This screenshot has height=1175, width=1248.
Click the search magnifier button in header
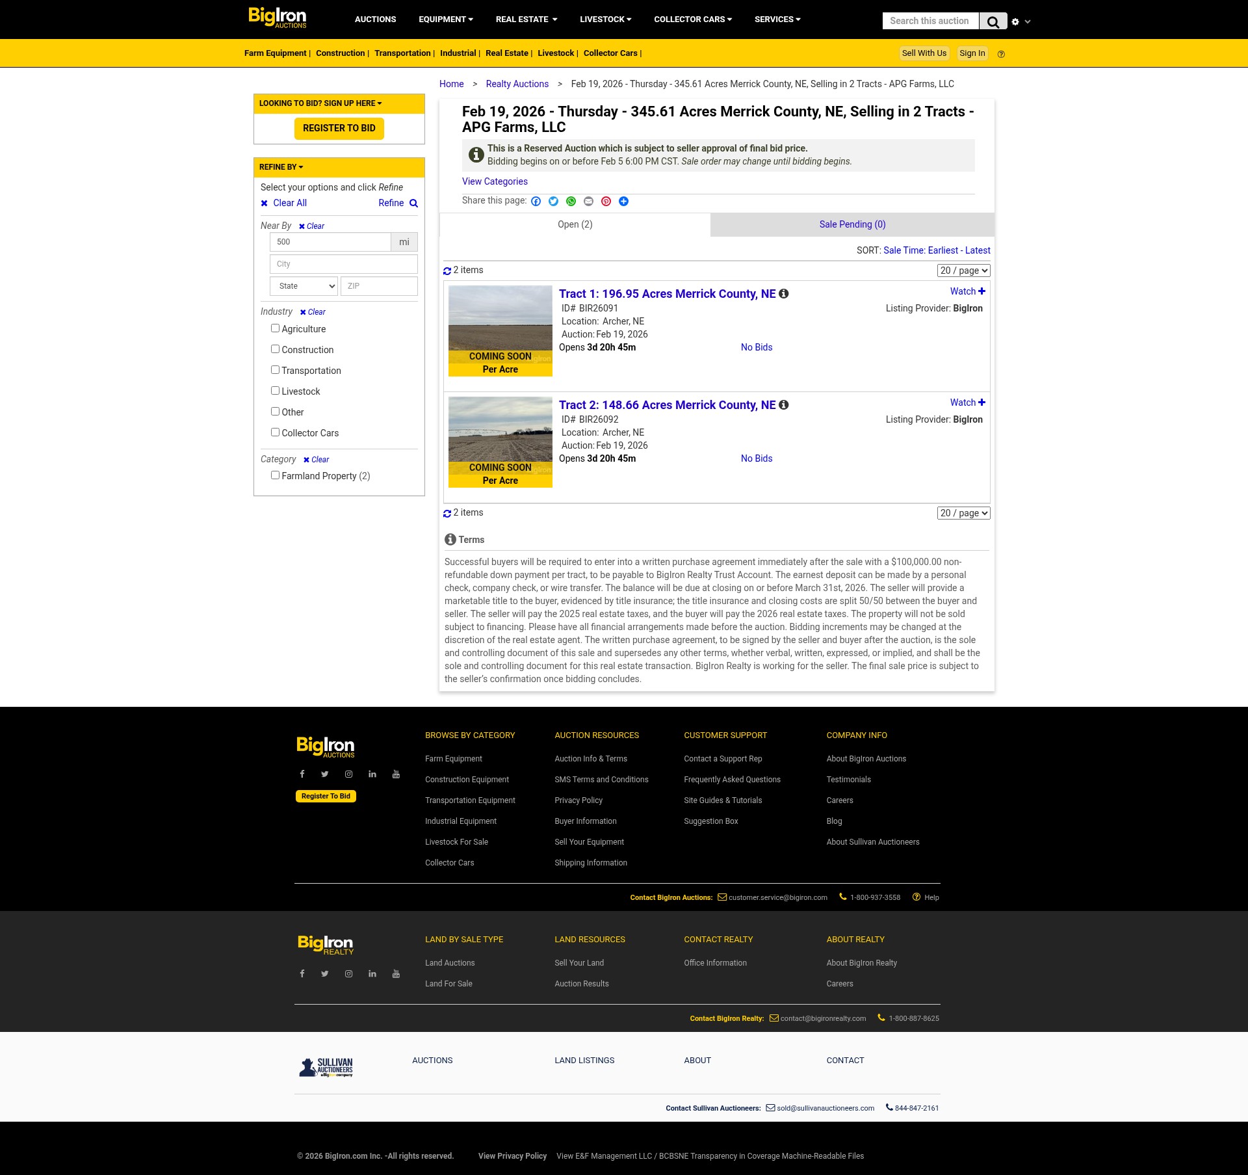coord(993,21)
